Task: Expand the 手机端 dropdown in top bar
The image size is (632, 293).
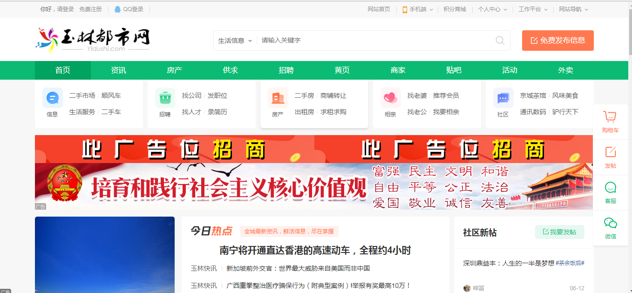Action: point(418,9)
